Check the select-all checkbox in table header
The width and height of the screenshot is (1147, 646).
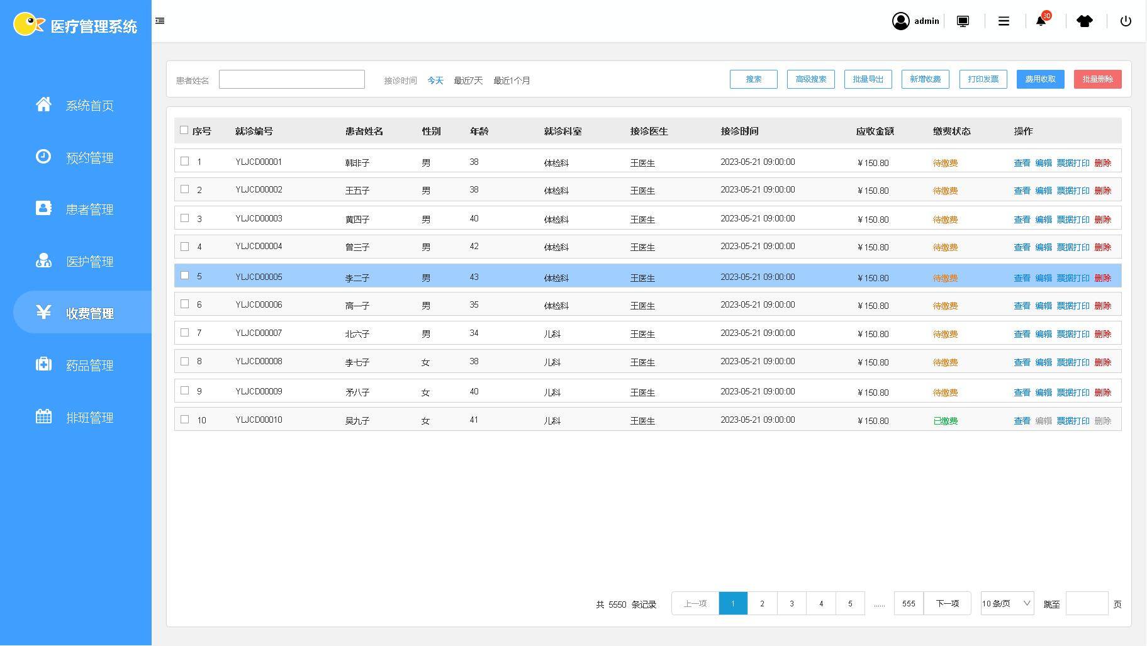[x=184, y=130]
